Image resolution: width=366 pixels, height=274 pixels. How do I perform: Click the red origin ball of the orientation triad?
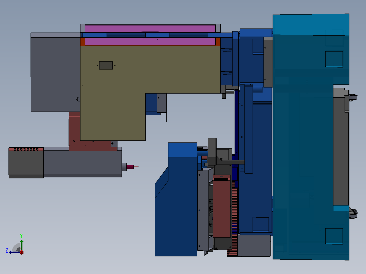click(21, 252)
